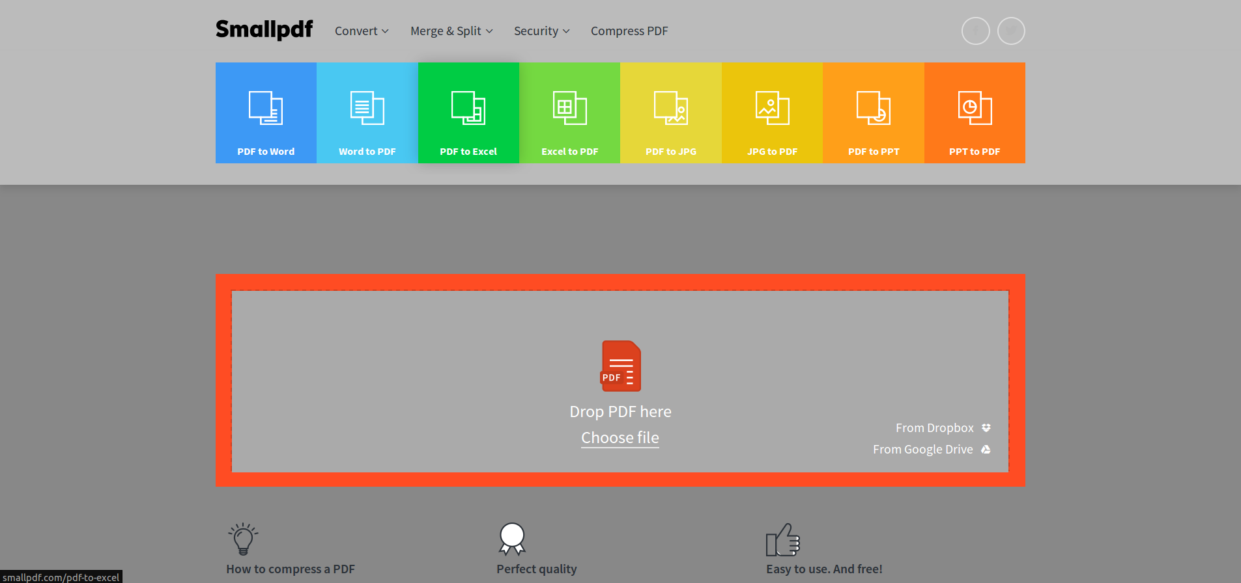Open the JPG to PDF tile
The width and height of the screenshot is (1241, 583).
[x=773, y=113]
